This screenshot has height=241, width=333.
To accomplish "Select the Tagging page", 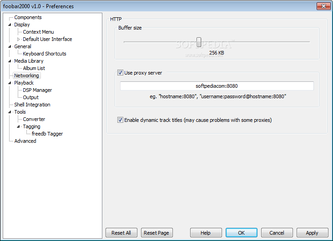I will (x=31, y=126).
